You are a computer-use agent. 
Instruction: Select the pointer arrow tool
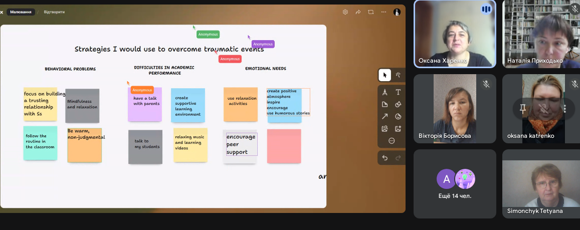pos(384,75)
